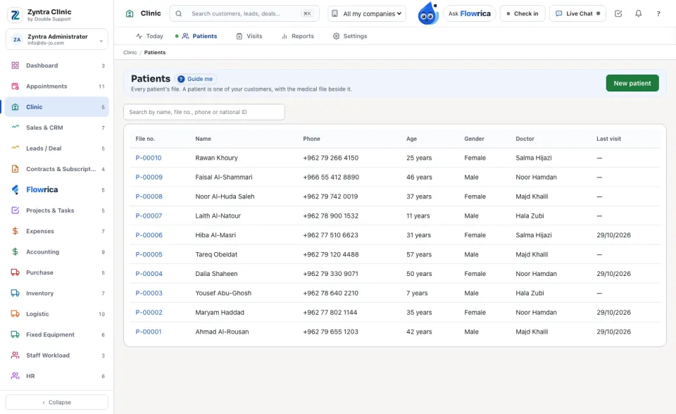Click the New patient button
676x414 pixels.
coord(632,83)
